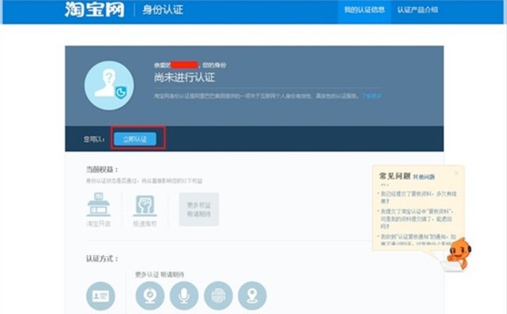The width and height of the screenshot is (507, 314).
Task: Choose the fingerprint verification icon
Action: (218, 296)
